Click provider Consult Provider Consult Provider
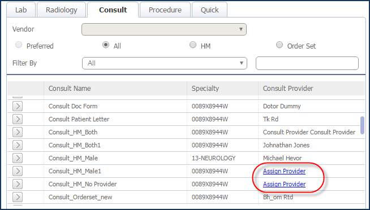The height and width of the screenshot is (210, 370). (309, 132)
